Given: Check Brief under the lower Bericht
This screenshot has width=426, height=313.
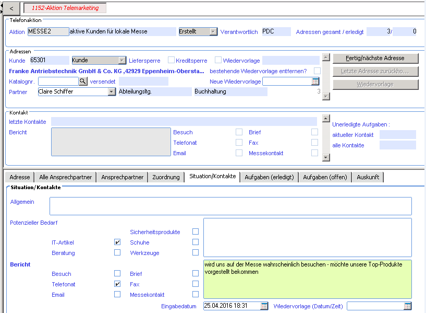Looking at the screenshot, I should coord(196,273).
